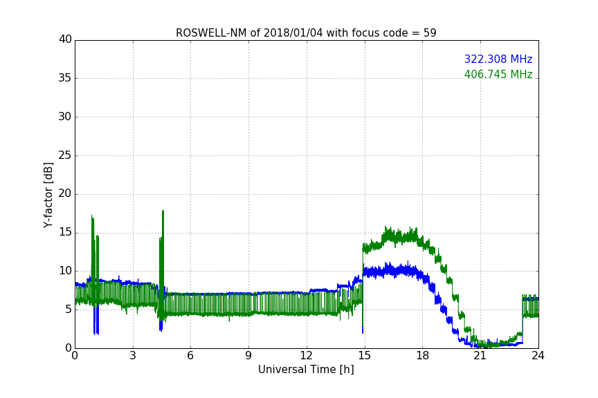
Task: Click the x-axis tick label '12'
Action: click(x=306, y=356)
